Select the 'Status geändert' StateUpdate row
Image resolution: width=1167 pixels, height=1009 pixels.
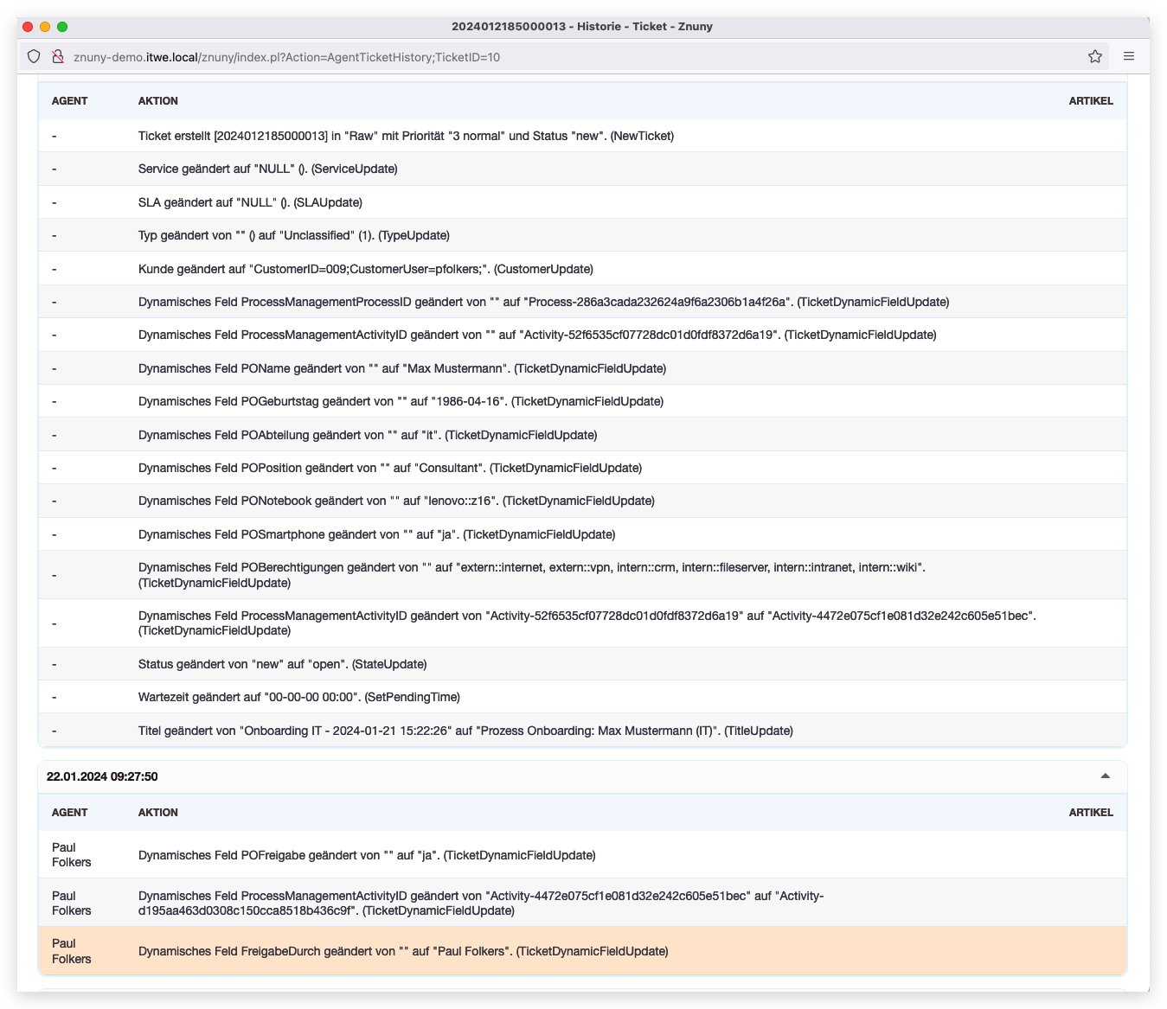tap(582, 664)
